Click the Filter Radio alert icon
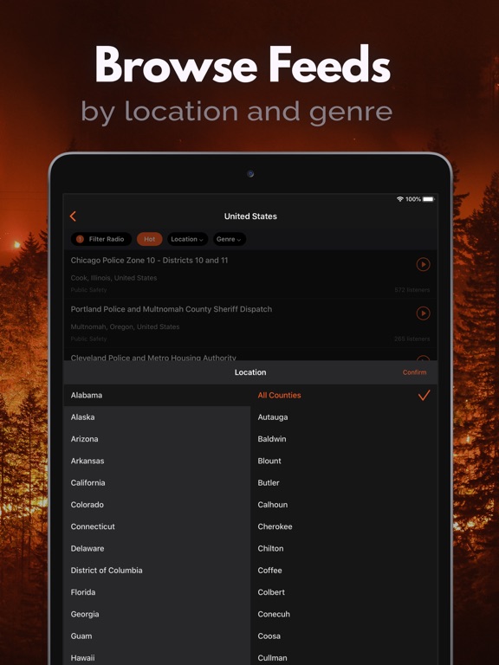This screenshot has height=665, width=499. pos(80,239)
